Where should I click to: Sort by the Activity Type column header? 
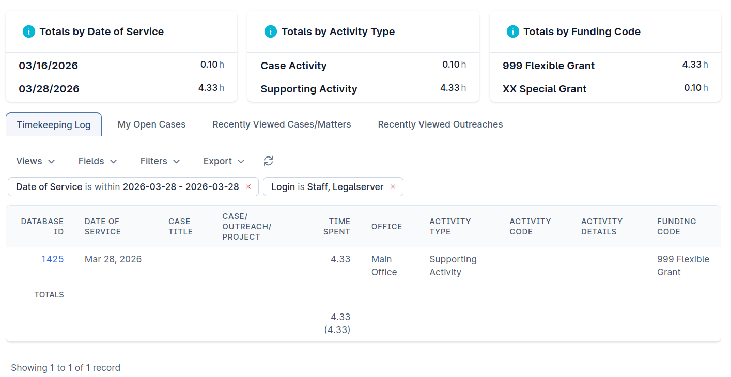pyautogui.click(x=449, y=227)
